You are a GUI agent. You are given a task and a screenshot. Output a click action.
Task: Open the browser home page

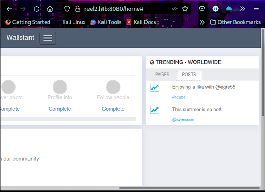[50, 9]
